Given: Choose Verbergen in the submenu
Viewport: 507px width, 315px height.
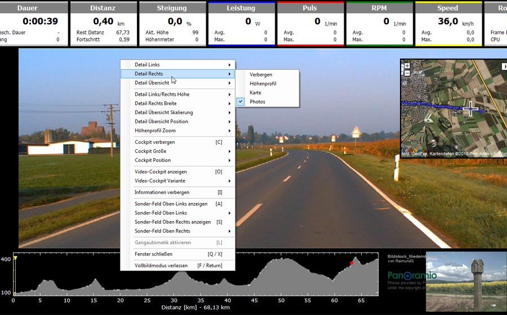Looking at the screenshot, I should (x=261, y=75).
